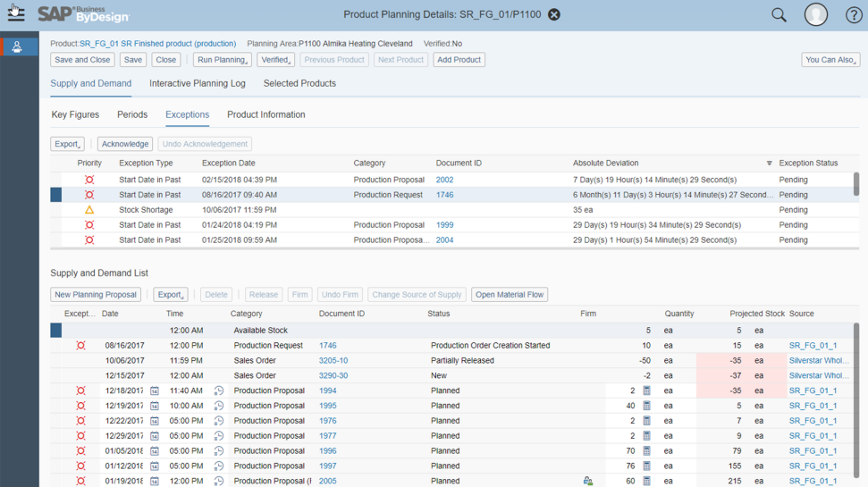The image size is (868, 487).
Task: Open the search magnifier in header
Action: [779, 15]
